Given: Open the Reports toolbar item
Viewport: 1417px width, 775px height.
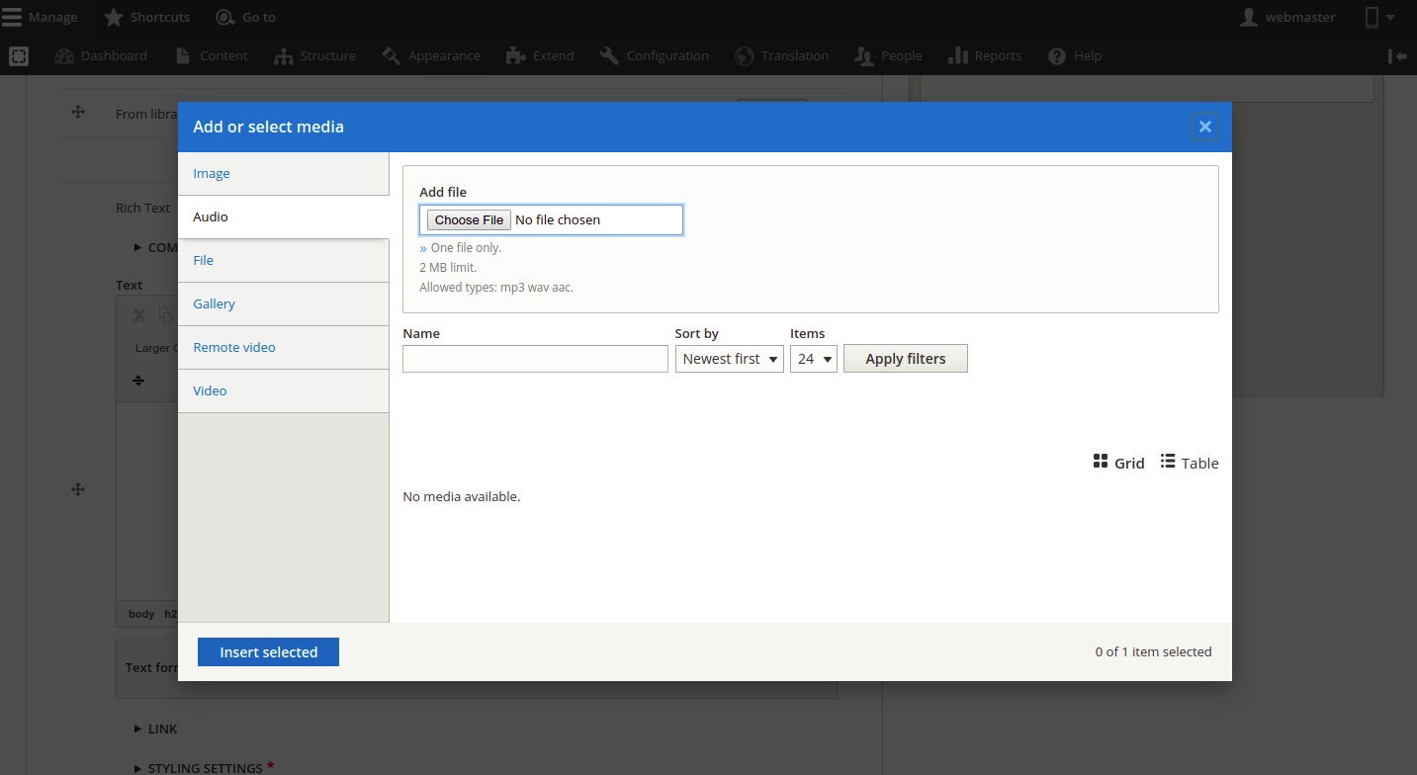Looking at the screenshot, I should coord(985,56).
